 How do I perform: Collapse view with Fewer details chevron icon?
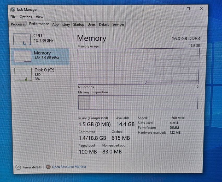(x=18, y=167)
